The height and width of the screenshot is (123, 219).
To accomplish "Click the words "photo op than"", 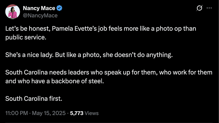I will 176,29.
